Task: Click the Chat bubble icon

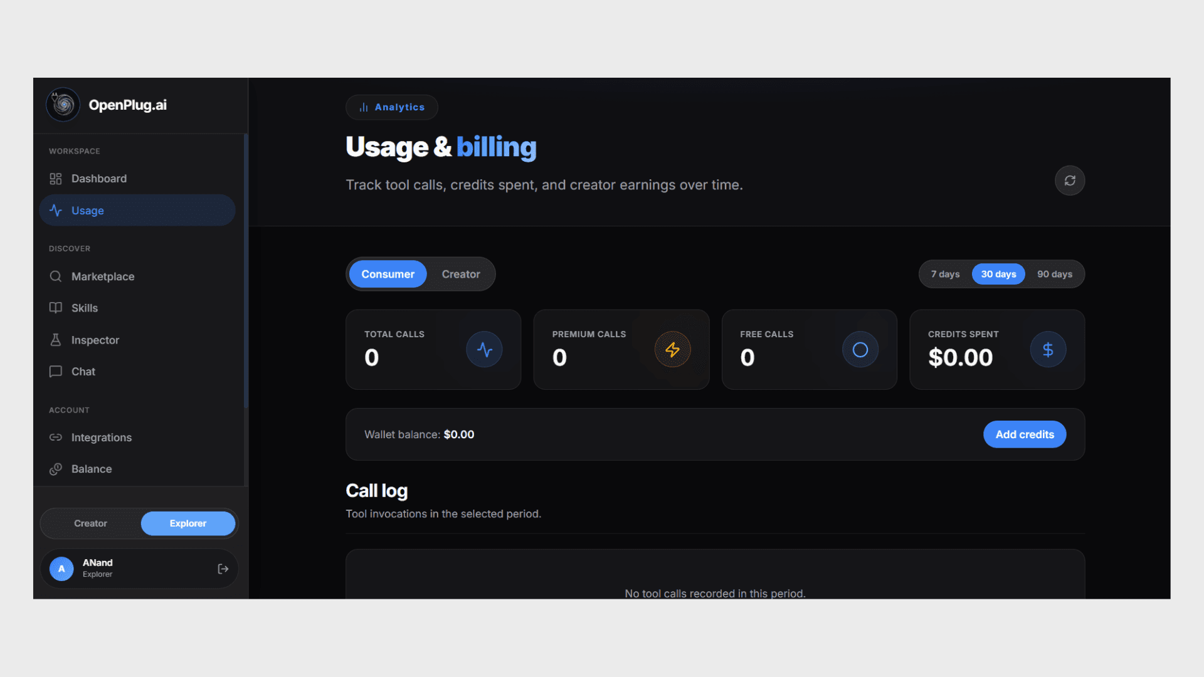Action: click(56, 372)
